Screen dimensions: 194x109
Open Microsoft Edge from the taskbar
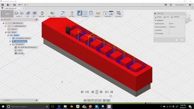click(59, 106)
